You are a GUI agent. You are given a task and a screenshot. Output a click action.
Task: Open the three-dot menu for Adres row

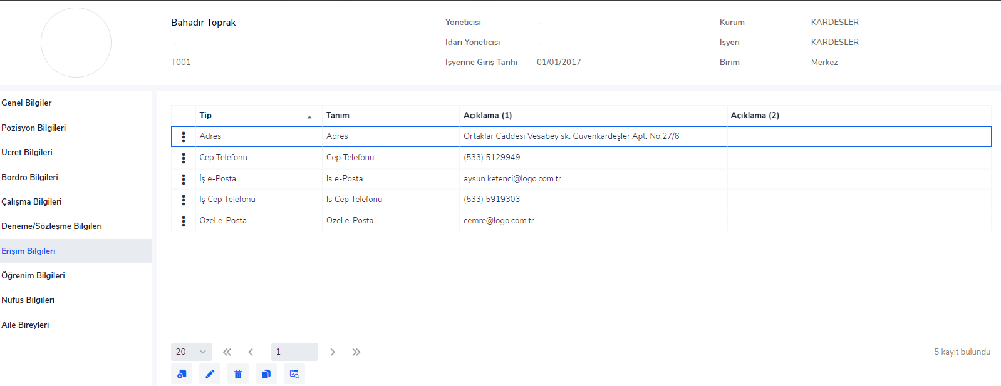[x=184, y=136]
